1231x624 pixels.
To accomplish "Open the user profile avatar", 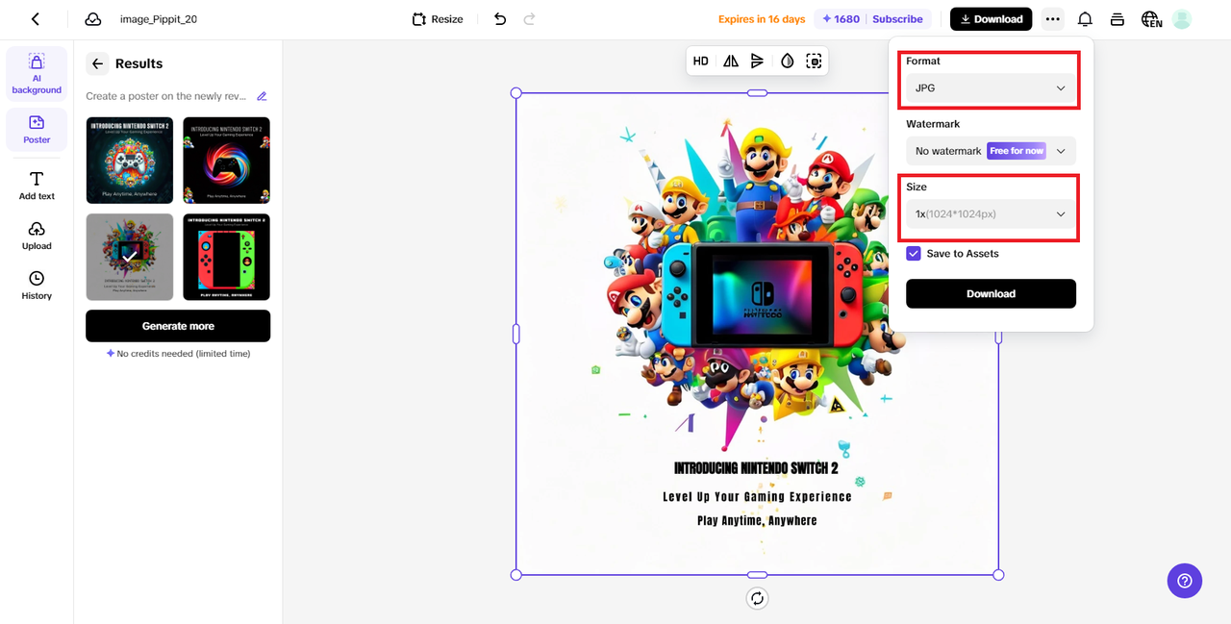I will [x=1182, y=19].
